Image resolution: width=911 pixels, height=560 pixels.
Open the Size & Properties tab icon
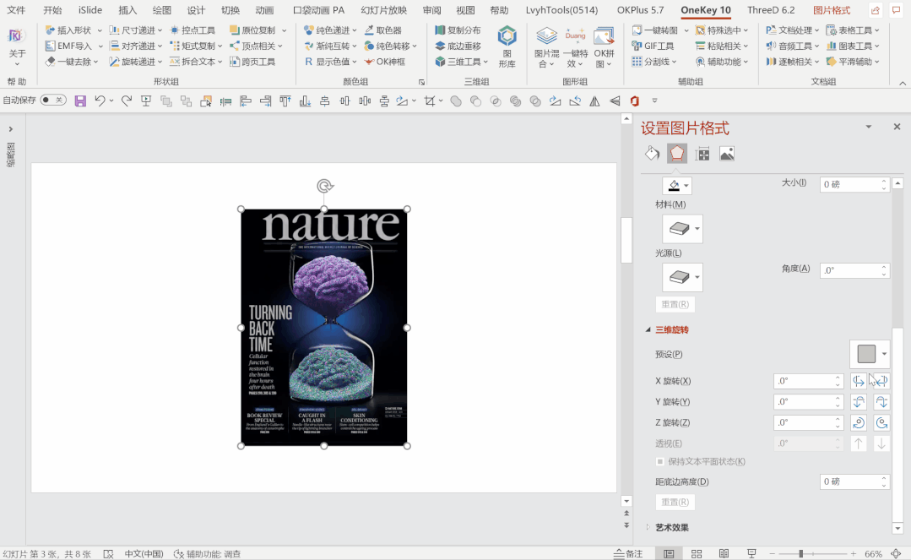point(702,154)
